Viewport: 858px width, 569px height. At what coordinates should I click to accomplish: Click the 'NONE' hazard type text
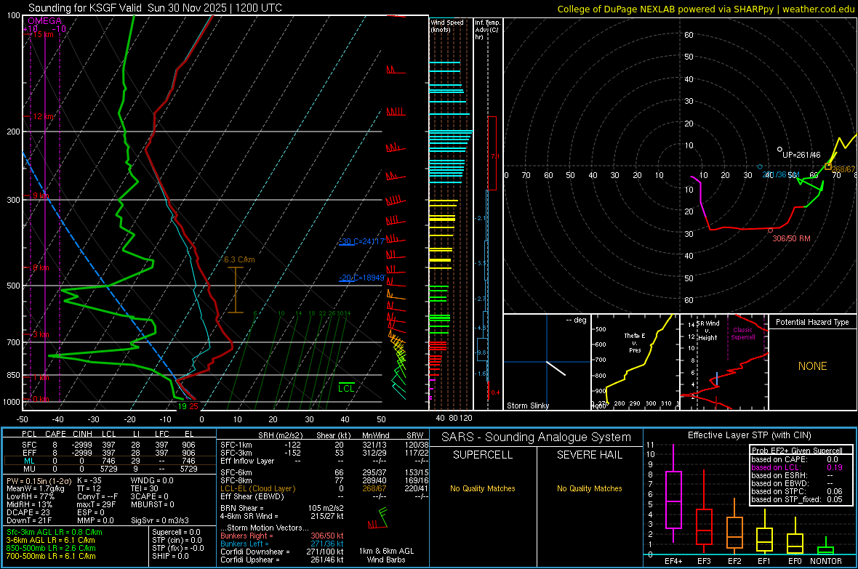click(x=812, y=366)
